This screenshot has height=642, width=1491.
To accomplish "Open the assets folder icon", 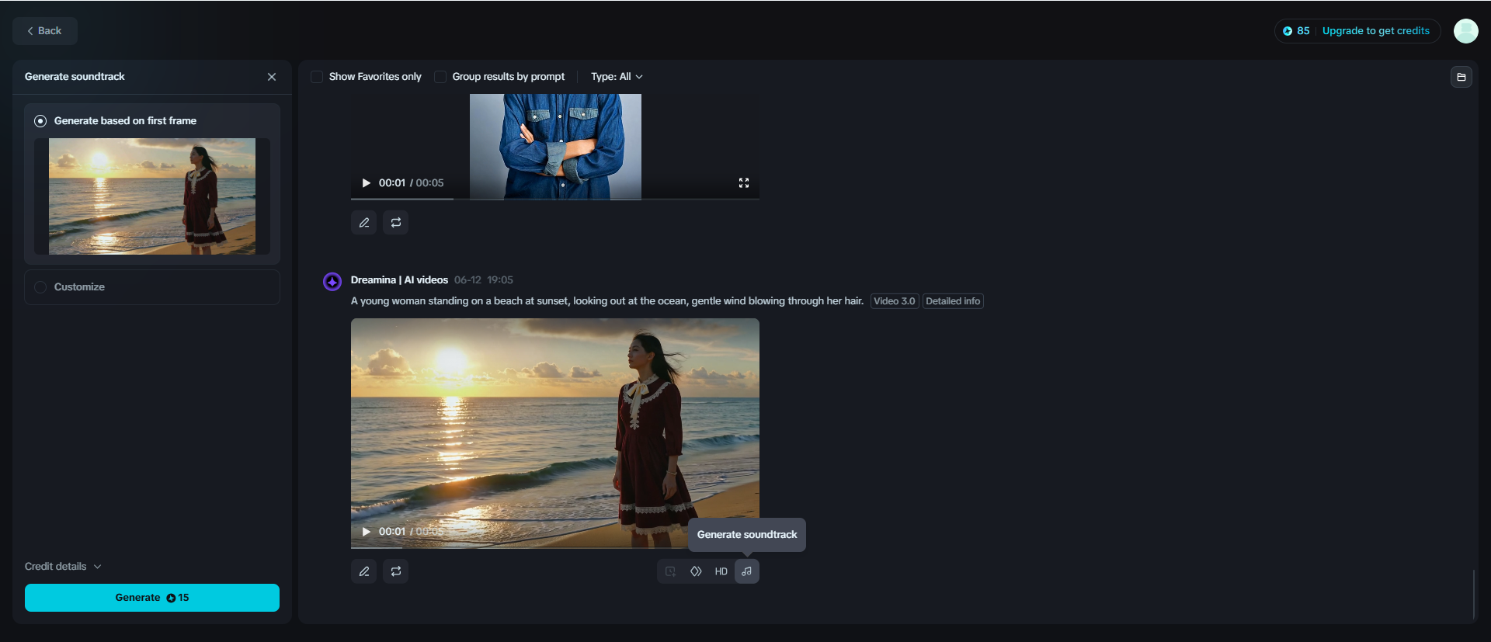I will (1461, 77).
